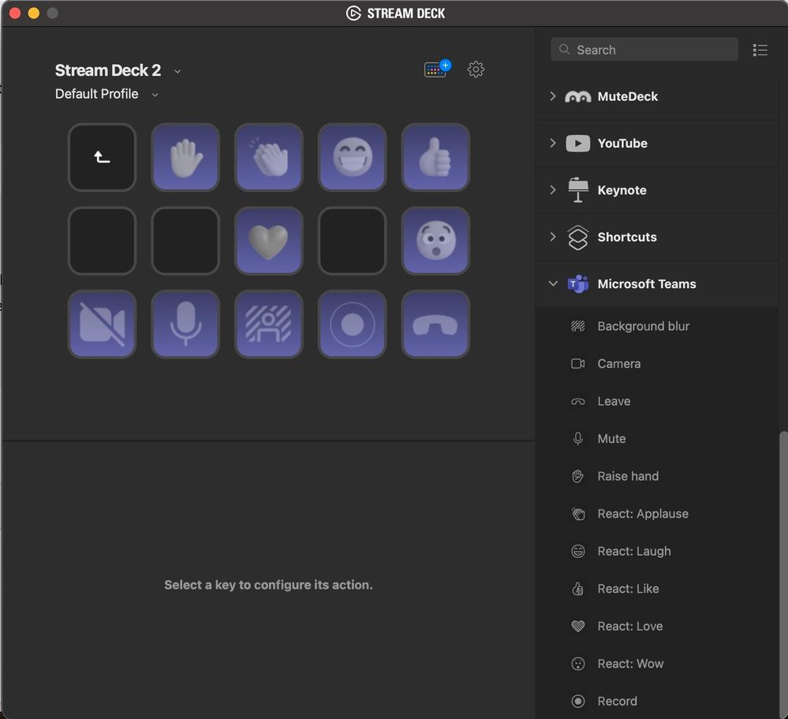Open the Stream Deck preferences gear

tap(476, 69)
